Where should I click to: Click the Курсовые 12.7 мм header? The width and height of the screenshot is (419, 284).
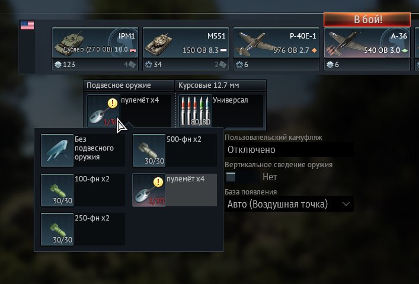point(220,85)
